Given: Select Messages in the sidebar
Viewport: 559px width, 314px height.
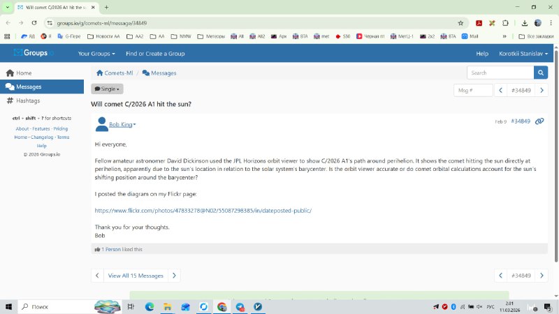Looking at the screenshot, I should 42,87.
